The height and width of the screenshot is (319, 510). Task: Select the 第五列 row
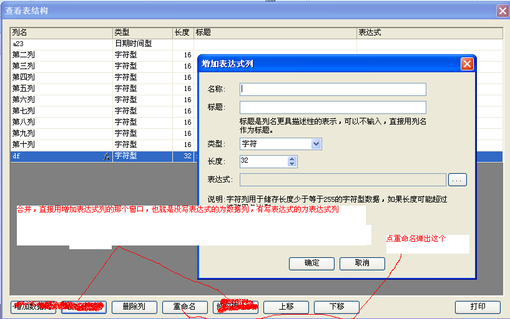(x=61, y=88)
